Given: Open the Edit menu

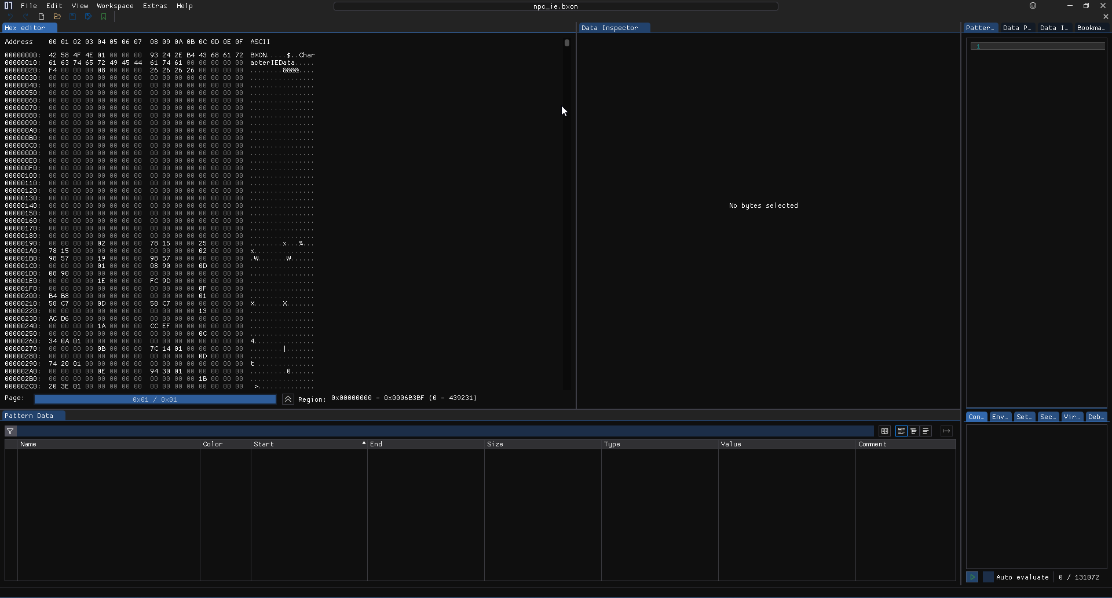Looking at the screenshot, I should (x=54, y=6).
